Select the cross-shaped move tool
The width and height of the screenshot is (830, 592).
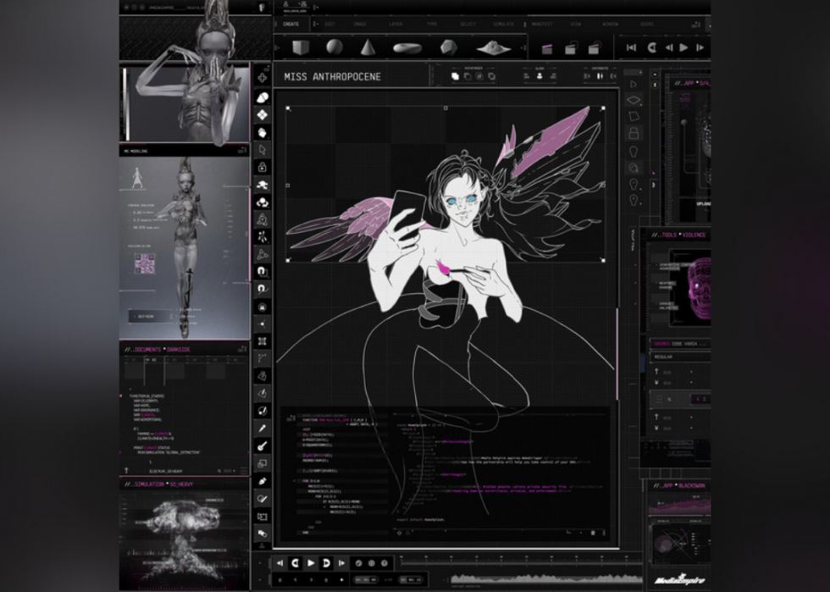(x=262, y=79)
